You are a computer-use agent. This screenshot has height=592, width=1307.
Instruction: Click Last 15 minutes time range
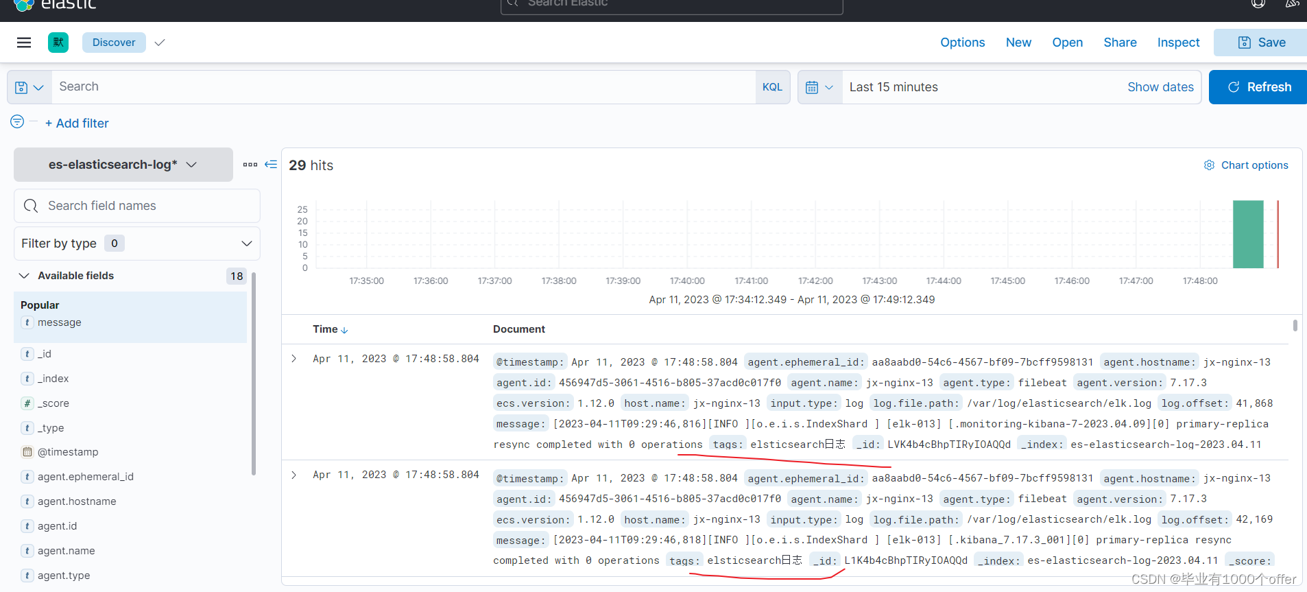[894, 87]
